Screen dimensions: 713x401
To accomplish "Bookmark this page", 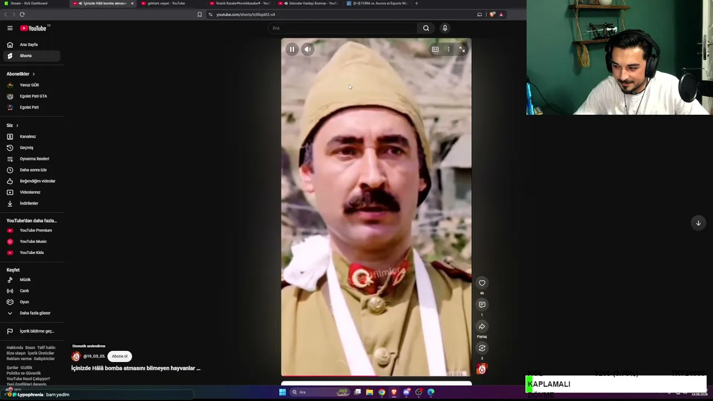I will (x=199, y=14).
